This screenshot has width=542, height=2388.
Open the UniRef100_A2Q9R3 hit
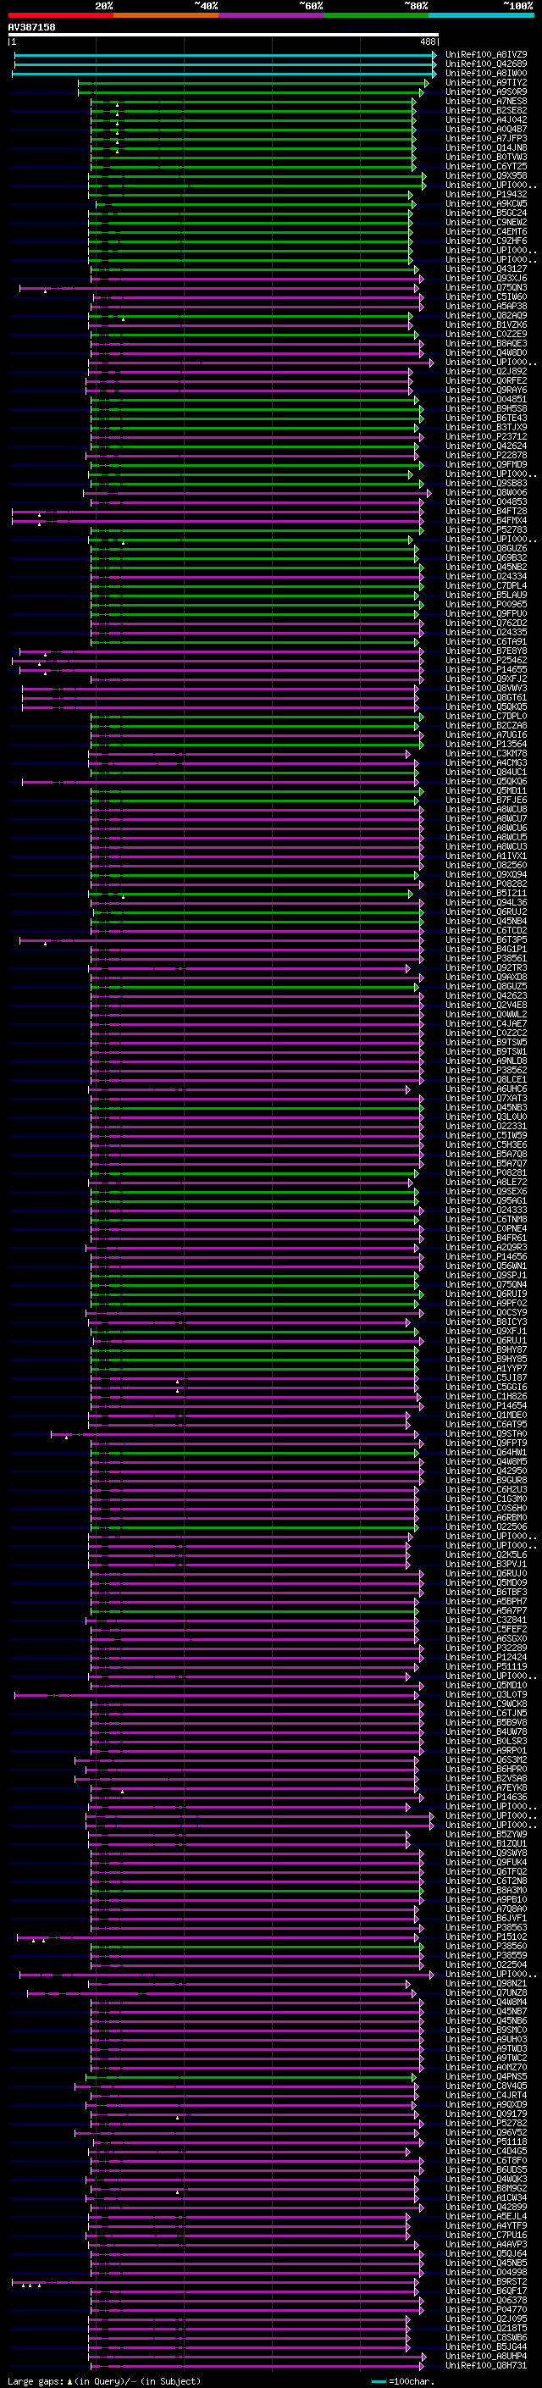point(486,1247)
